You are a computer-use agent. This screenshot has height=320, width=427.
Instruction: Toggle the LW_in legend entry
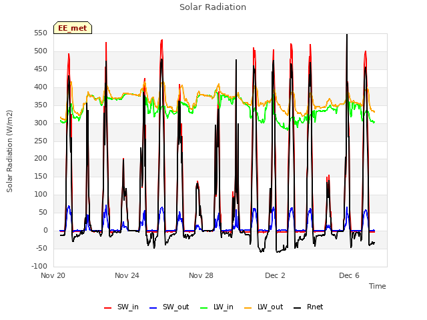[x=217, y=307]
